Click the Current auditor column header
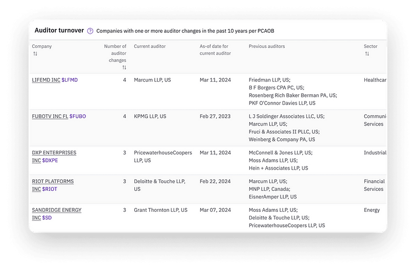 click(150, 46)
